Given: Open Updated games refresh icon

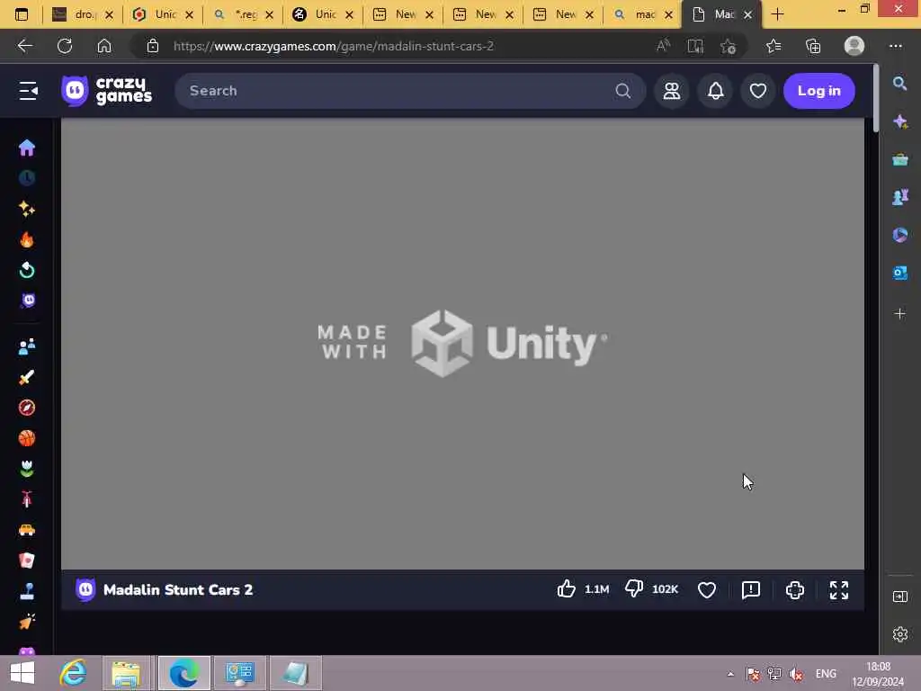Looking at the screenshot, I should click(x=27, y=270).
